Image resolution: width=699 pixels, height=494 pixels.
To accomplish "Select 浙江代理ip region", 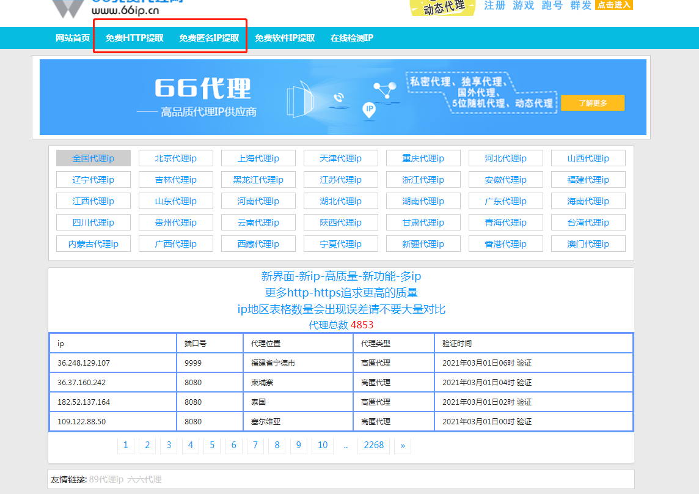I will [x=423, y=179].
